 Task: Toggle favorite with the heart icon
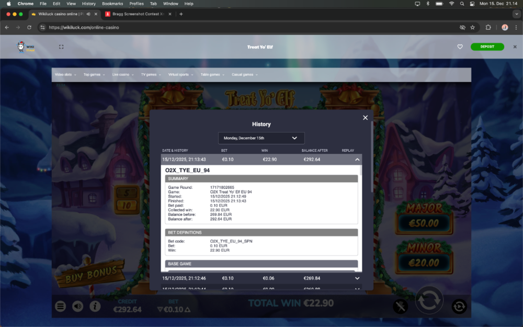[460, 47]
